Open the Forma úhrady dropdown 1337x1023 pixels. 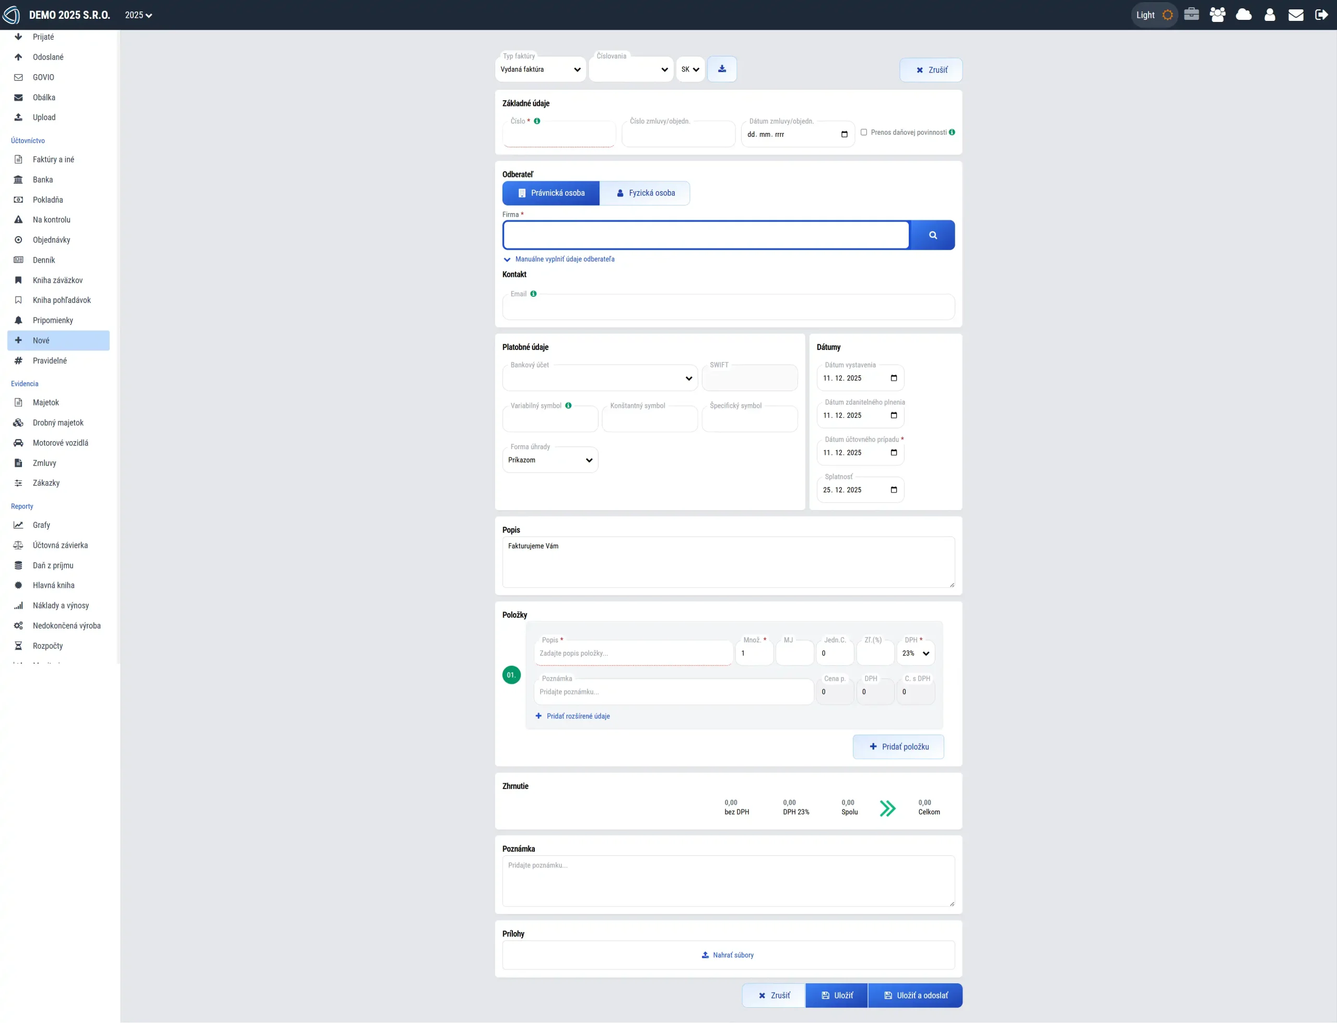point(550,461)
